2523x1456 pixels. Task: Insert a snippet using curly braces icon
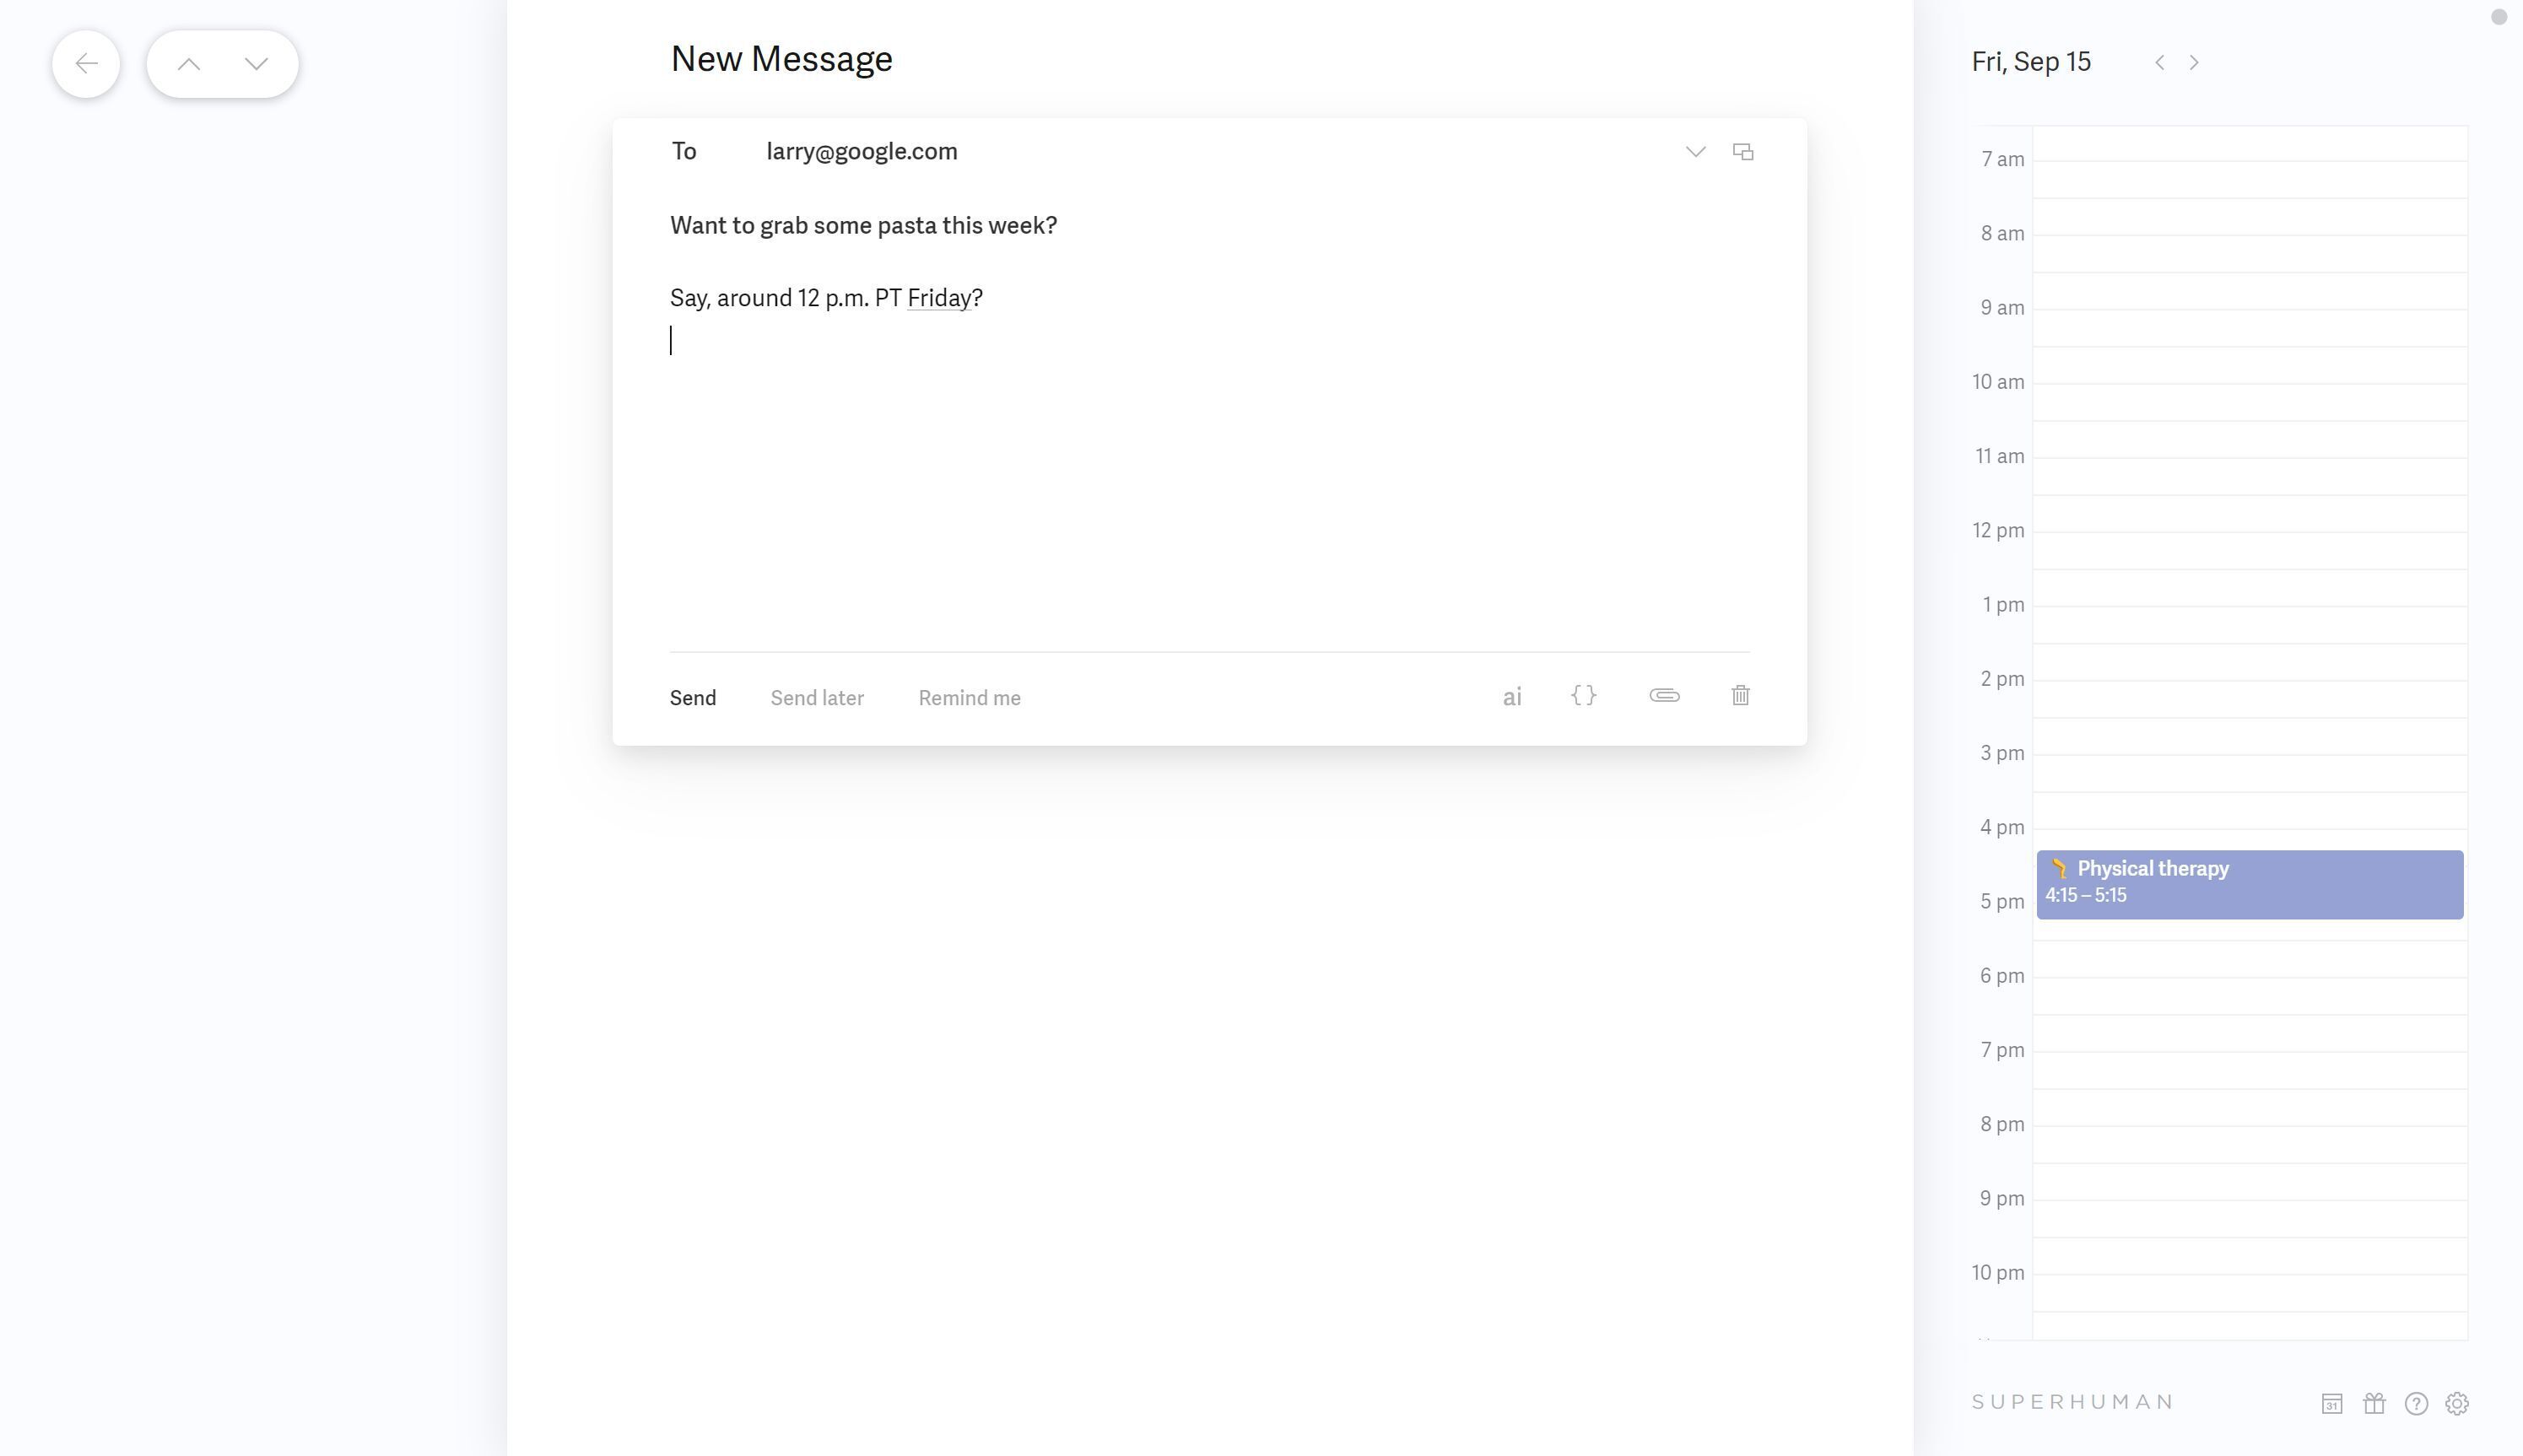pyautogui.click(x=1583, y=696)
